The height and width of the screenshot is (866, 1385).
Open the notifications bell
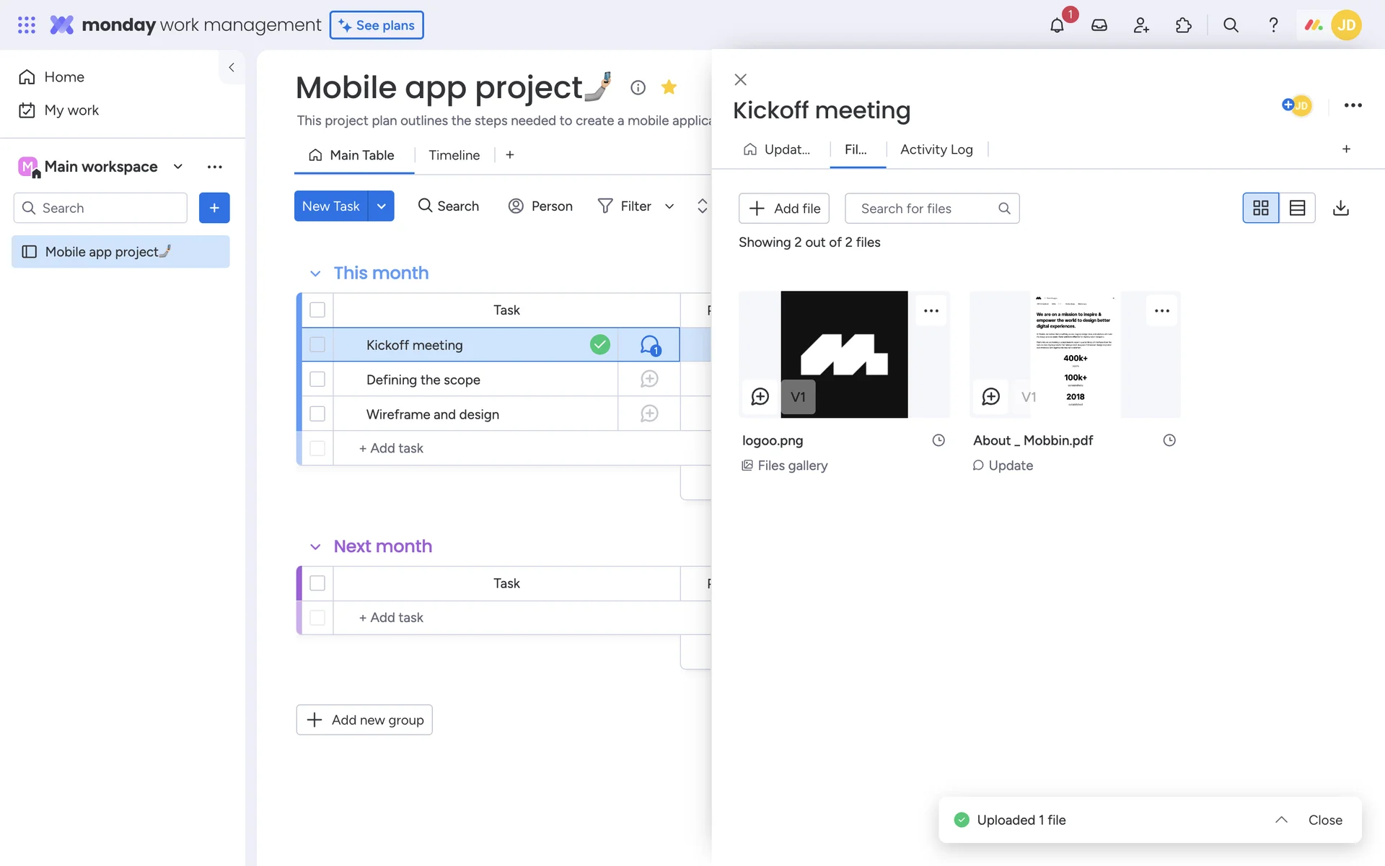(1057, 26)
